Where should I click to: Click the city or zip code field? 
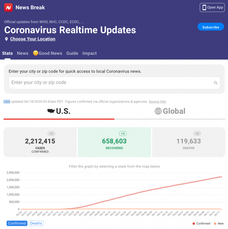(x=111, y=83)
